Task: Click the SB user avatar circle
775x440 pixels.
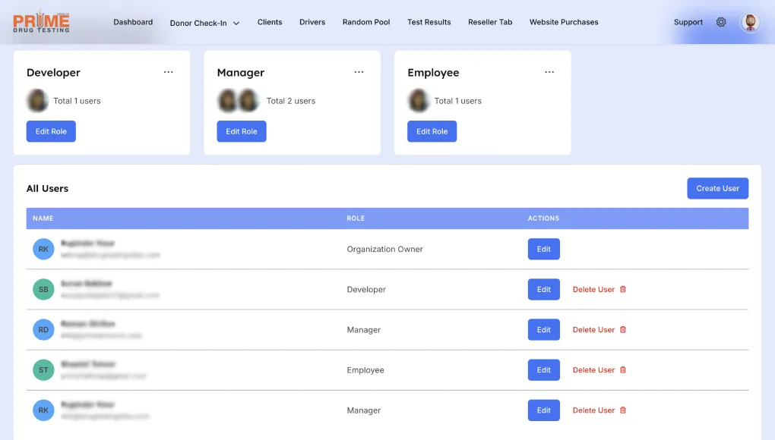Action: [43, 290]
